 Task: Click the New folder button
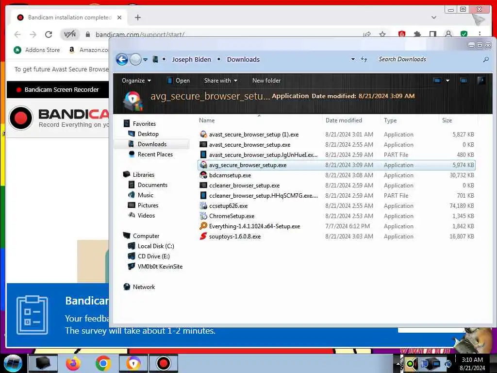[x=266, y=81]
